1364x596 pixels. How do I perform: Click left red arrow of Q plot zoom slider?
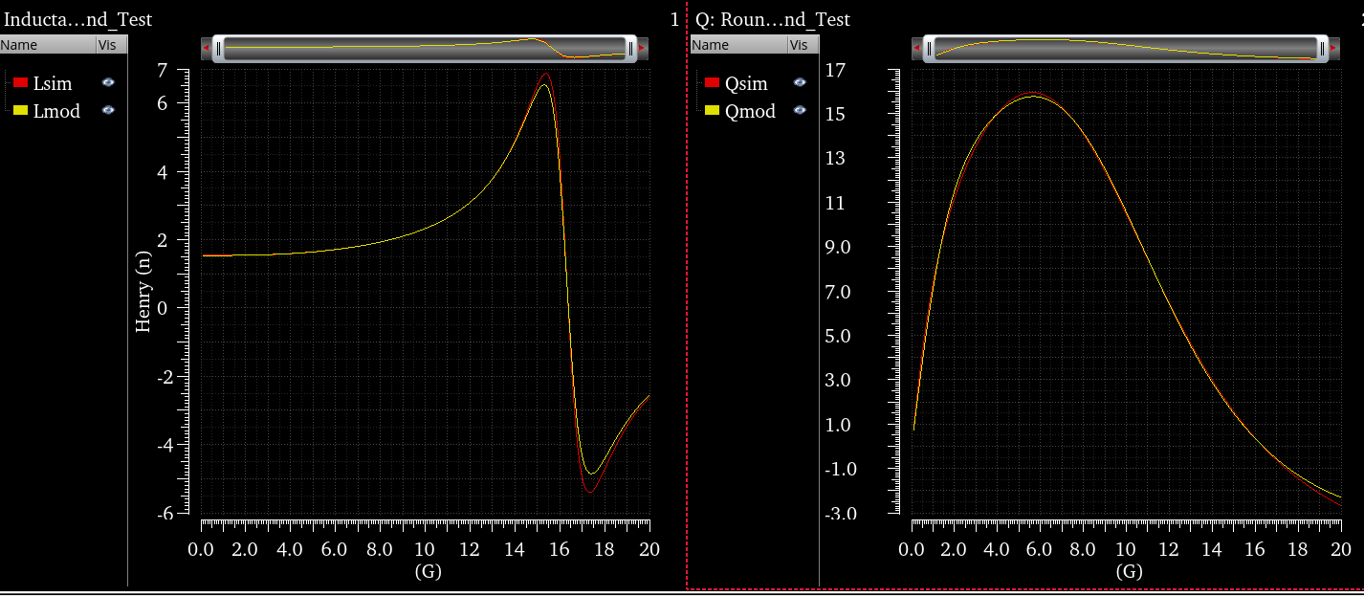pyautogui.click(x=917, y=48)
